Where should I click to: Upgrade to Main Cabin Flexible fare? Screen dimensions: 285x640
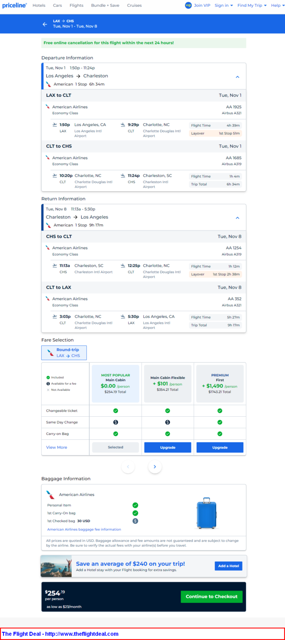coord(168,447)
